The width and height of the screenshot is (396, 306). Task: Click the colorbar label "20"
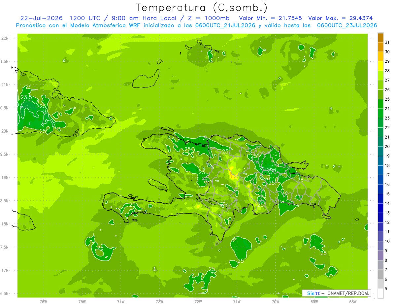[x=387, y=146]
